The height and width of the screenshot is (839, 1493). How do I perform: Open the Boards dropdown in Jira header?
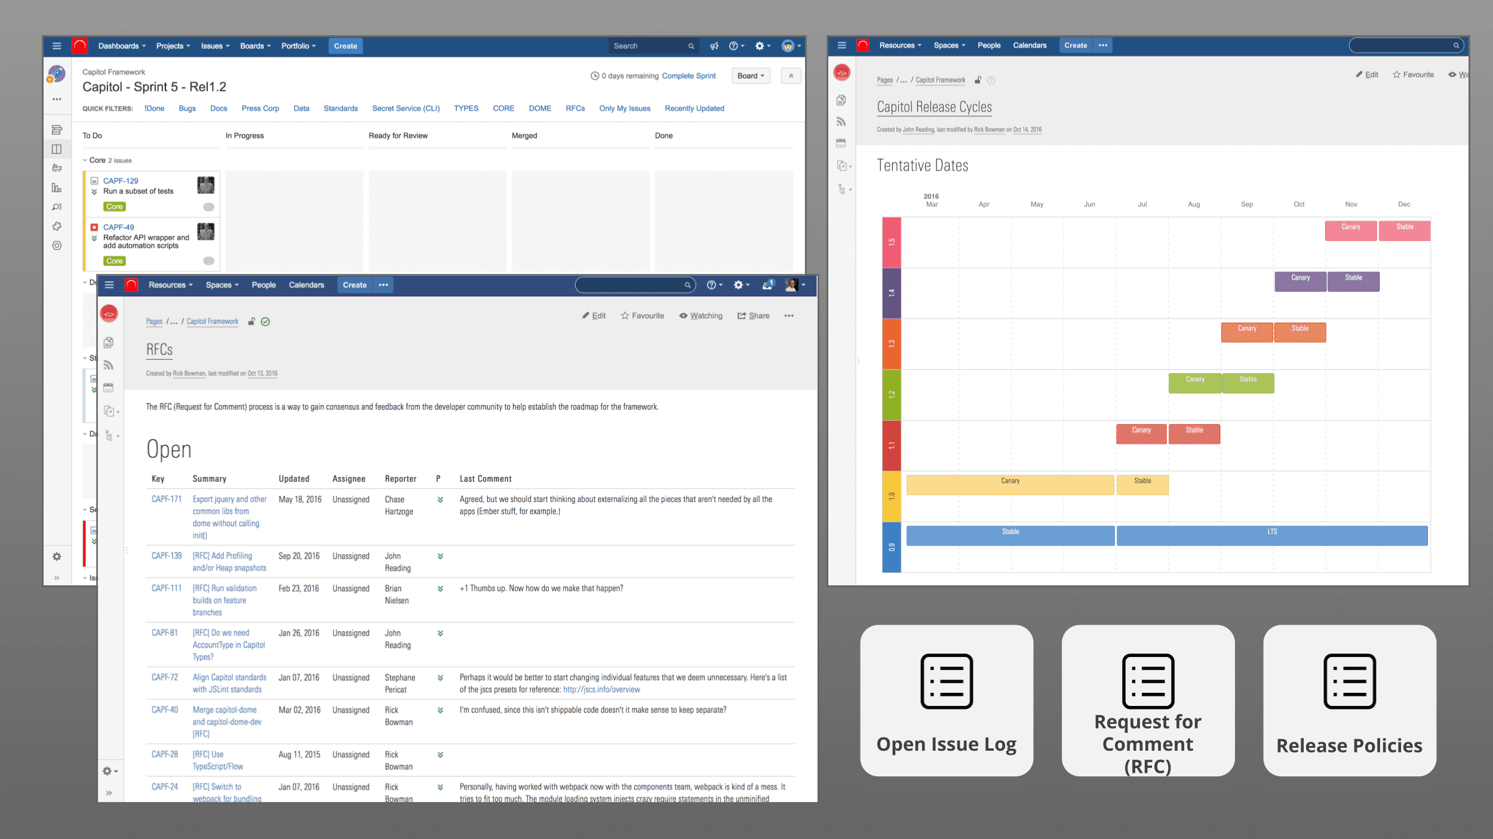coord(256,46)
